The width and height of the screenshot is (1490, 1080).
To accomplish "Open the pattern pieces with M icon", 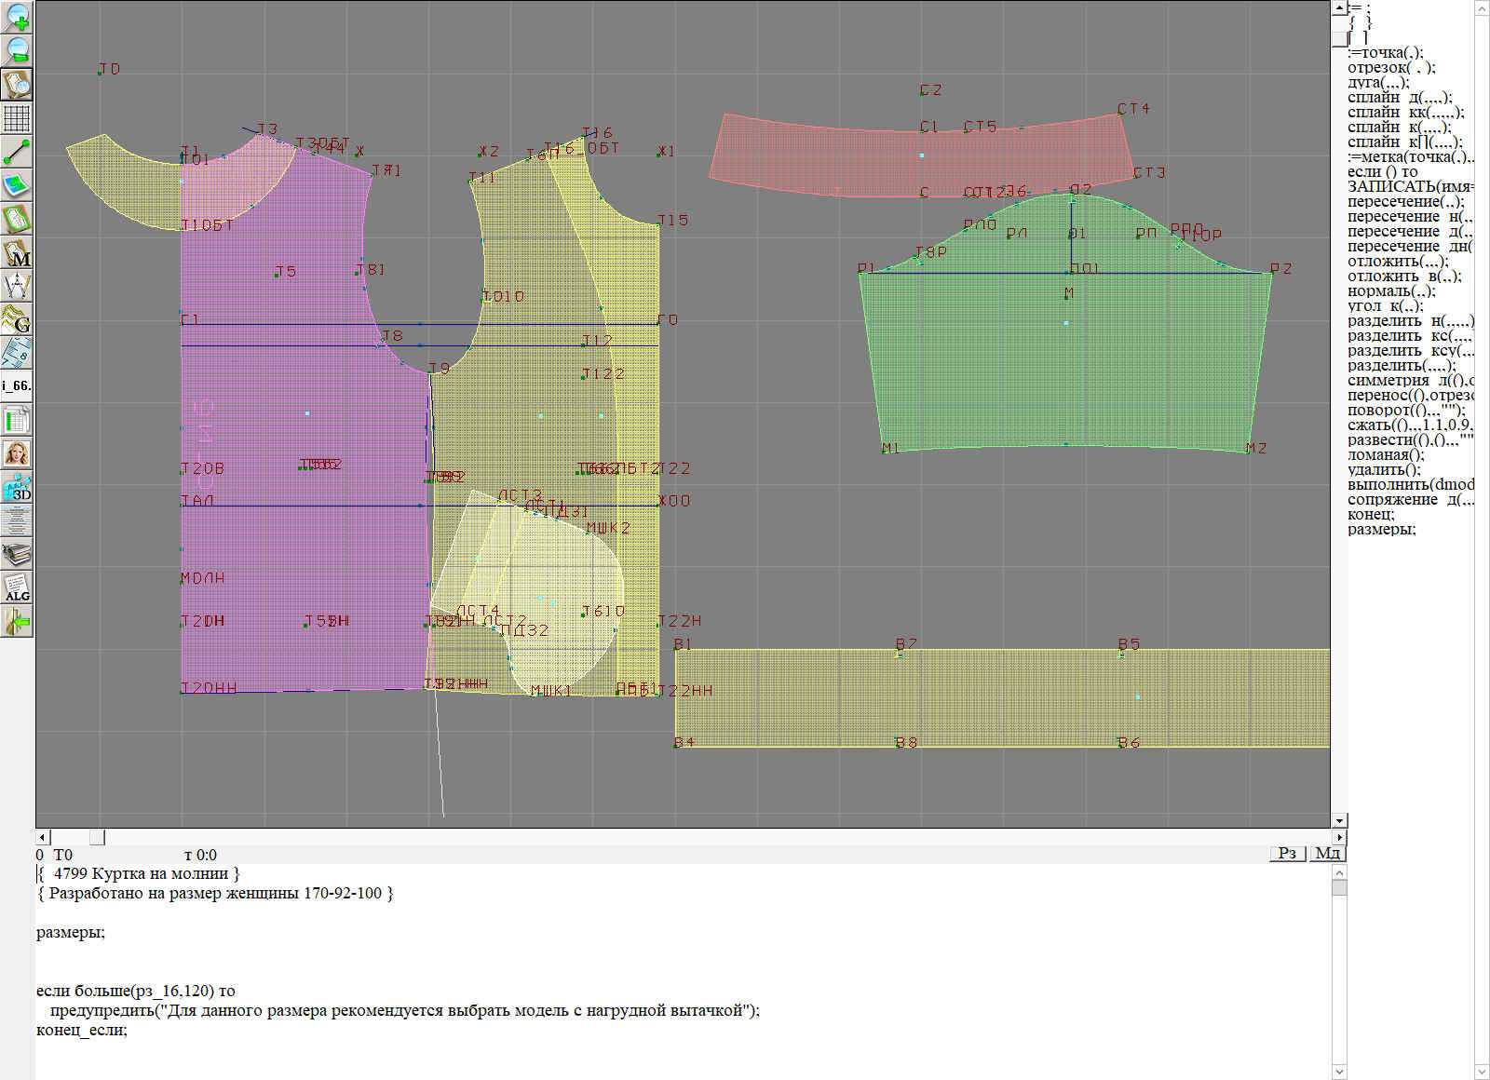I will (x=18, y=252).
